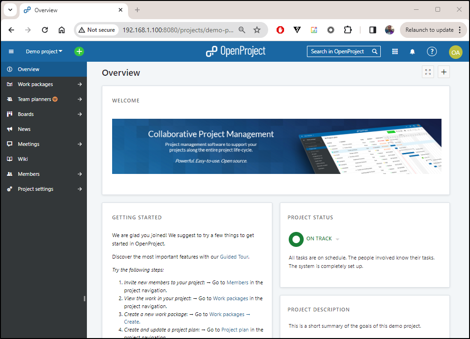The width and height of the screenshot is (470, 339).
Task: Open Team planners in the sidebar
Action: tap(35, 99)
